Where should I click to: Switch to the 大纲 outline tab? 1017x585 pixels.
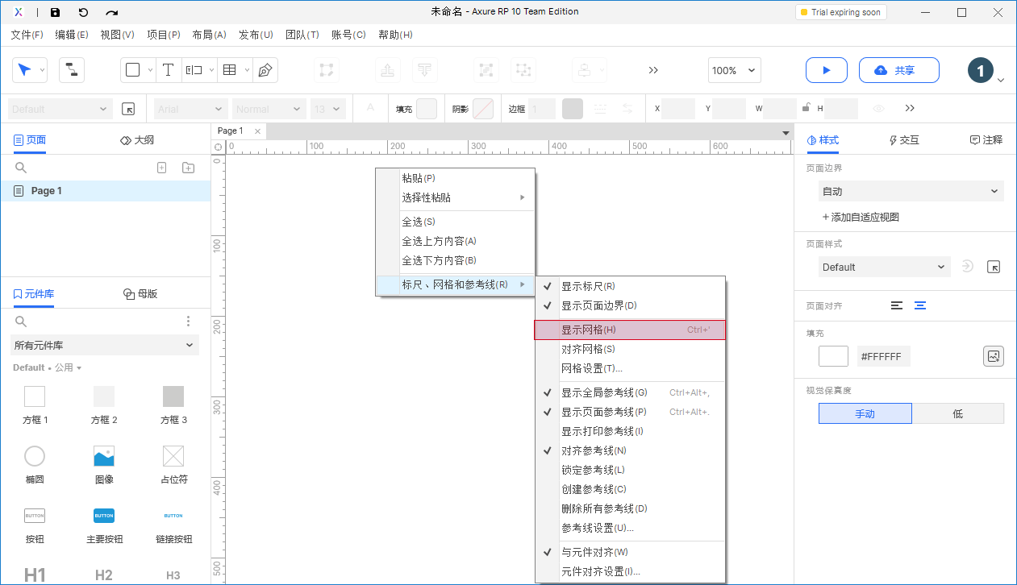click(x=137, y=139)
